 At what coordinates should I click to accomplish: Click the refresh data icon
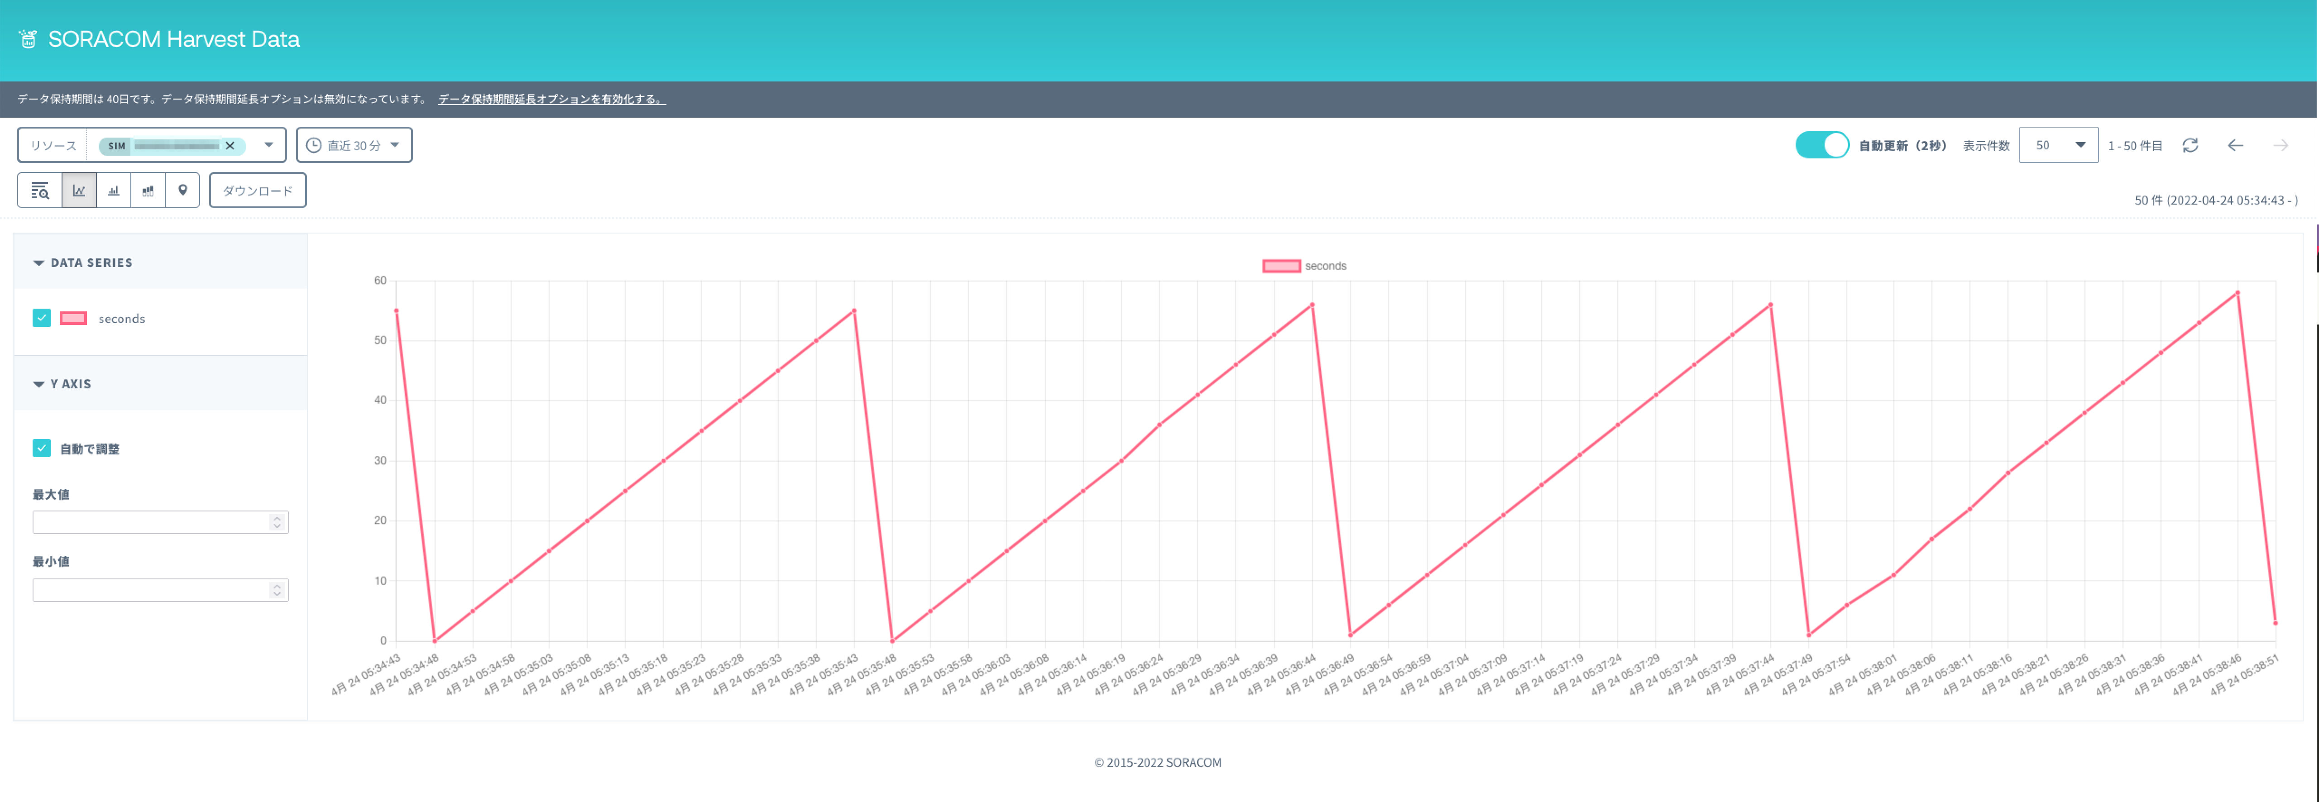pyautogui.click(x=2190, y=146)
